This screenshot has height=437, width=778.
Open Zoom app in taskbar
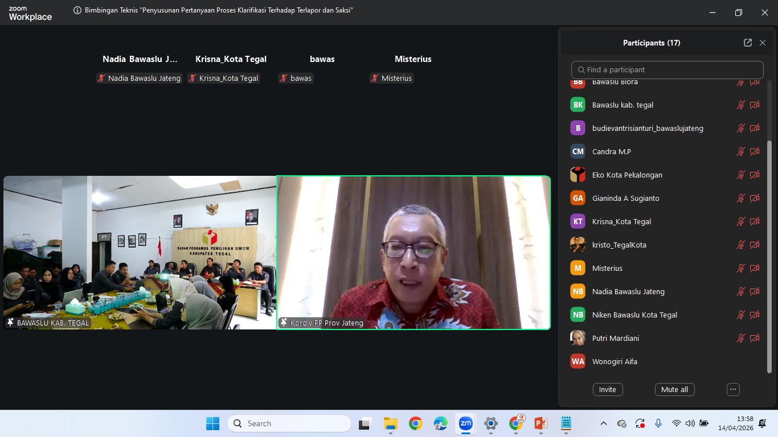click(466, 423)
